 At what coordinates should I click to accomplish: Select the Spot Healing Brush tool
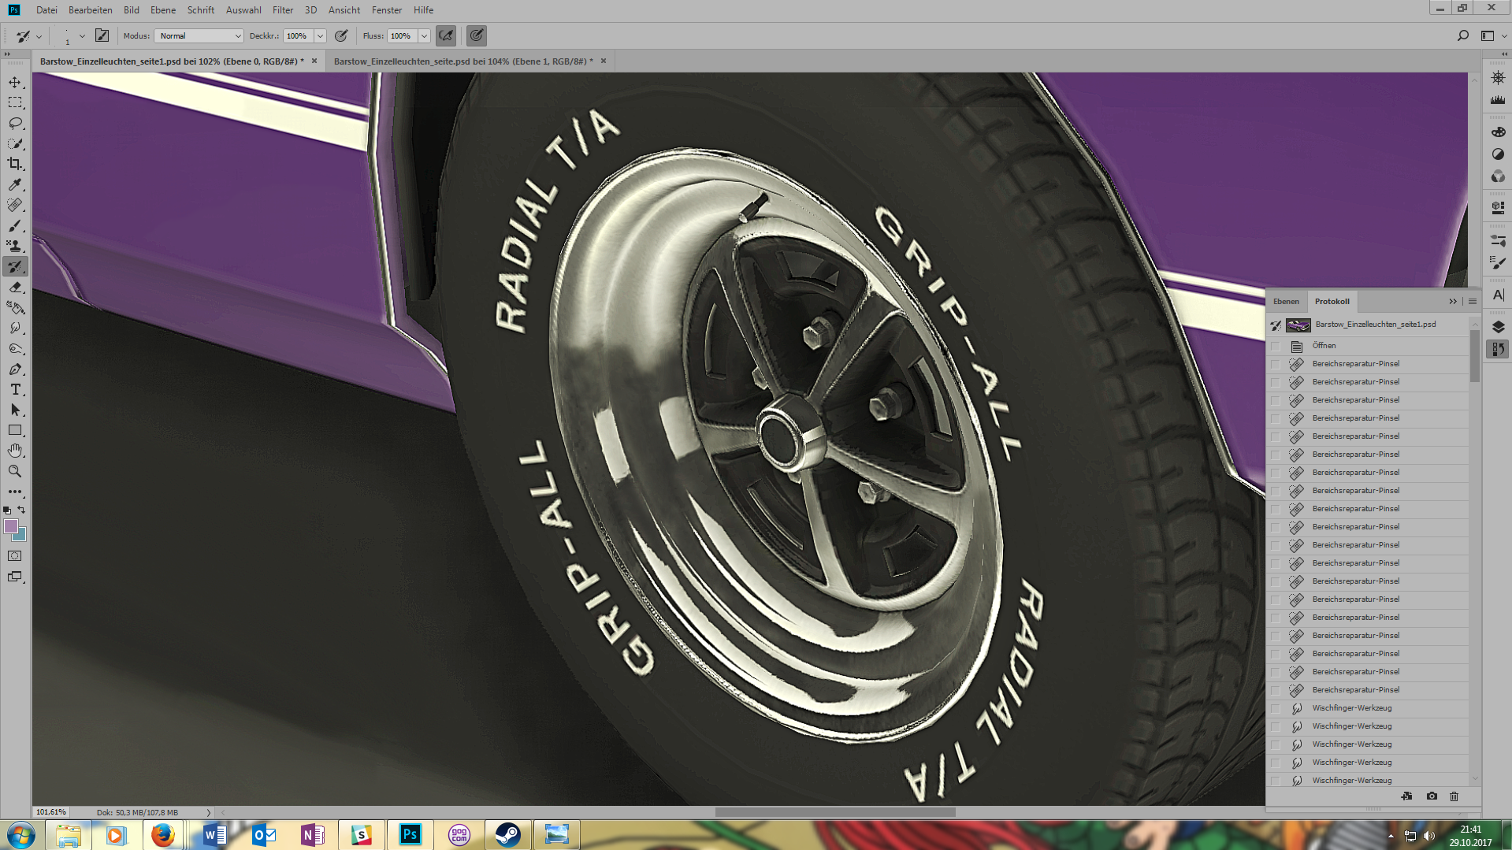tap(15, 205)
